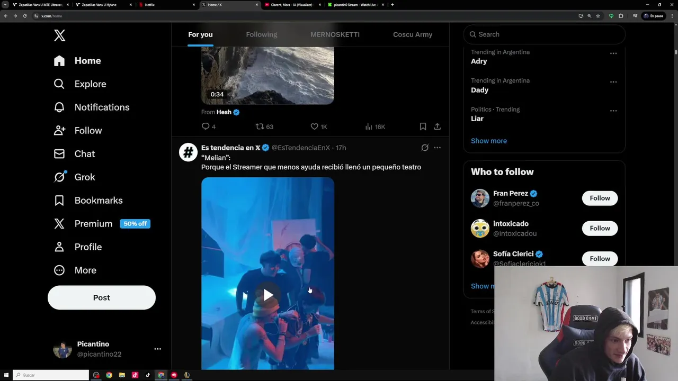Screen dimensions: 678x381
Task: Switch to the For you tab
Action: click(200, 34)
